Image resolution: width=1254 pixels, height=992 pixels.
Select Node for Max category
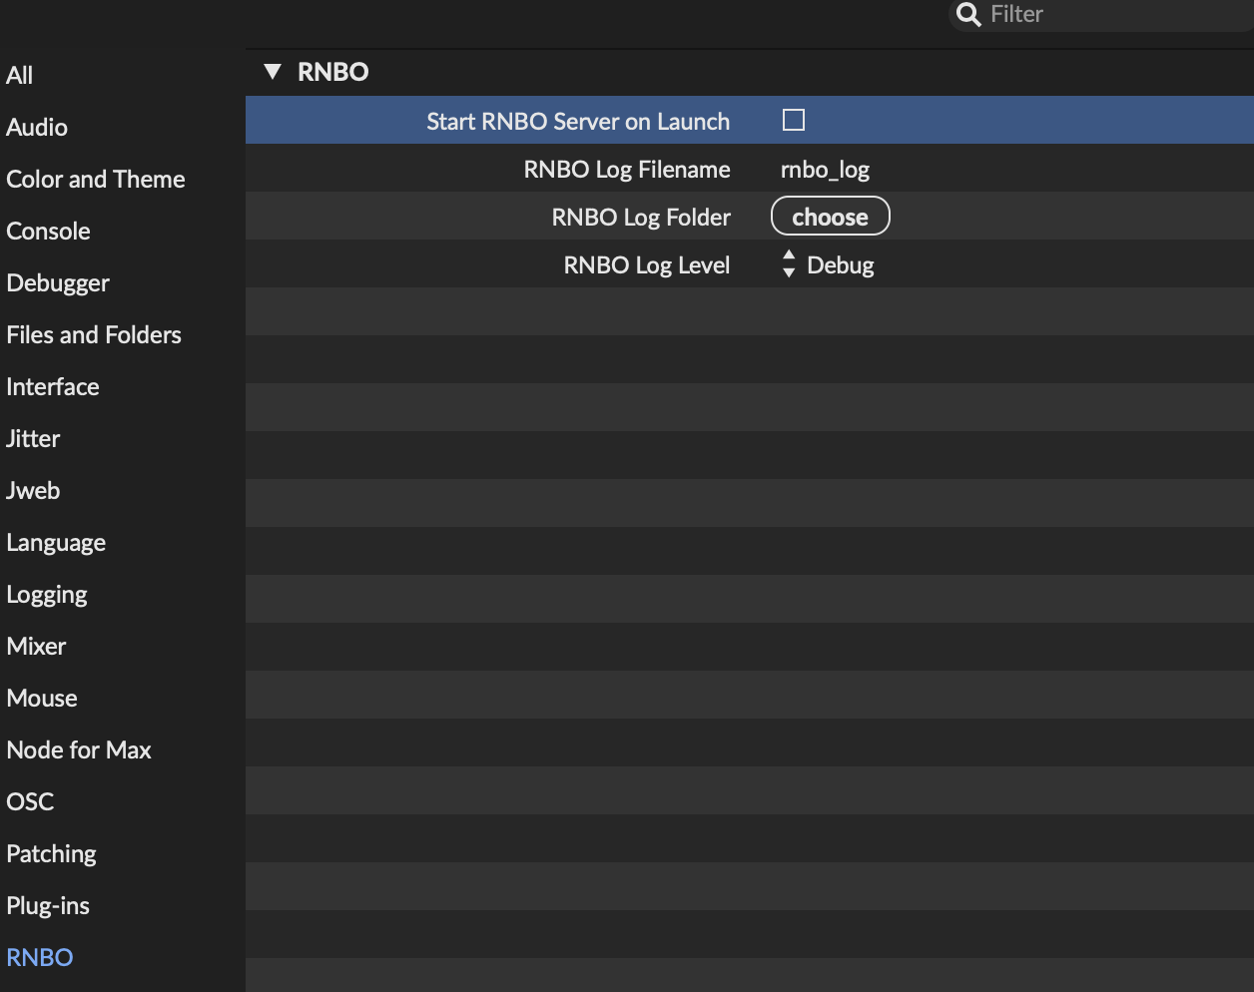79,749
